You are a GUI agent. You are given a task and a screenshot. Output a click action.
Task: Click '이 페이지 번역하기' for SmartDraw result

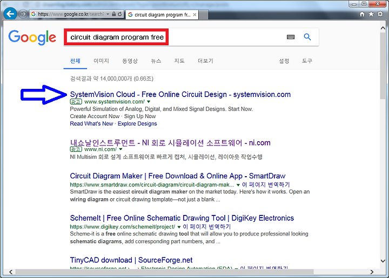(266, 184)
